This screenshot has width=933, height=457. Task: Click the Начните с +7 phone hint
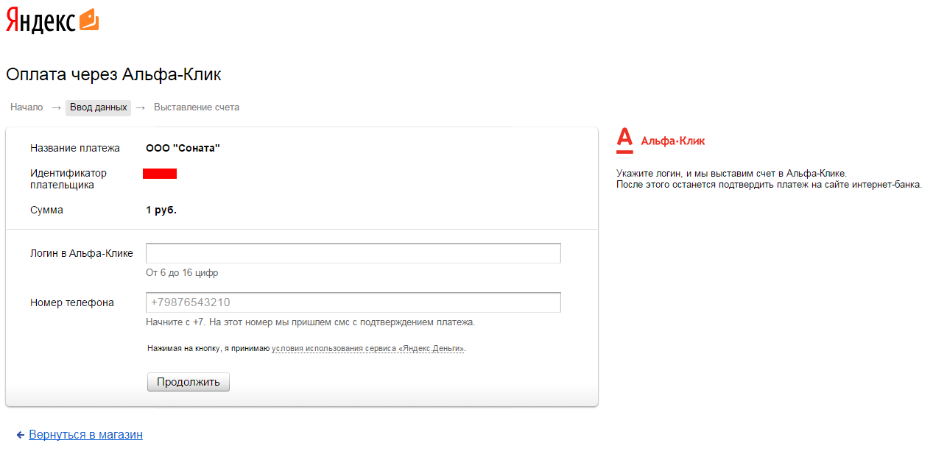tap(311, 322)
